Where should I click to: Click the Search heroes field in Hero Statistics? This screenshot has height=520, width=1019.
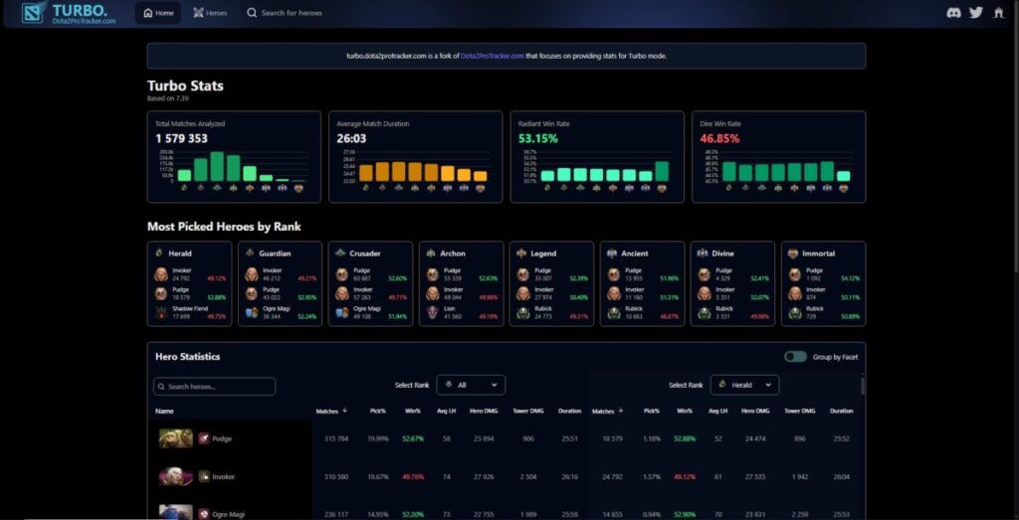(x=215, y=386)
